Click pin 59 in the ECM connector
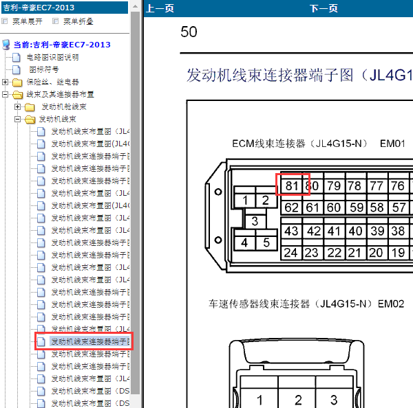The image size is (413, 408). point(357,207)
